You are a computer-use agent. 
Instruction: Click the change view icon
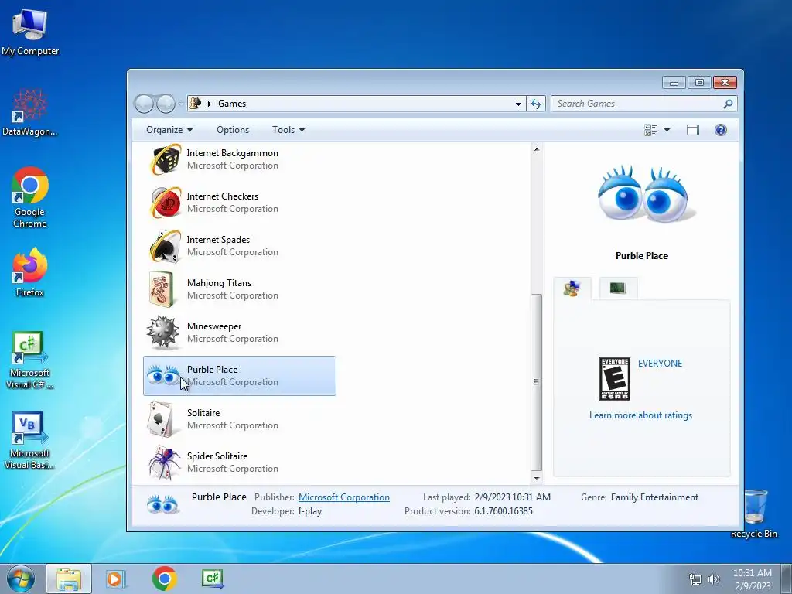click(650, 130)
